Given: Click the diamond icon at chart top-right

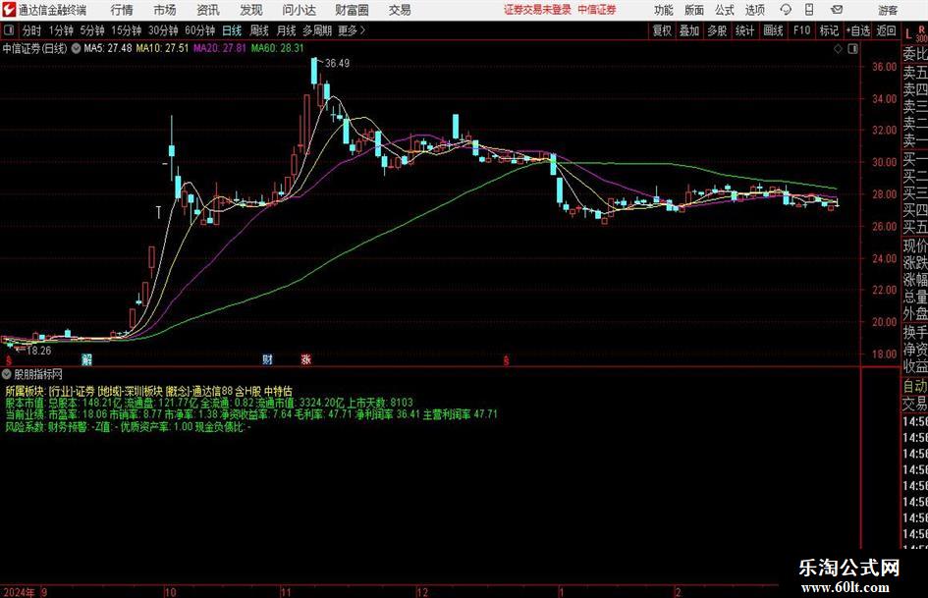Looking at the screenshot, I should pos(838,49).
